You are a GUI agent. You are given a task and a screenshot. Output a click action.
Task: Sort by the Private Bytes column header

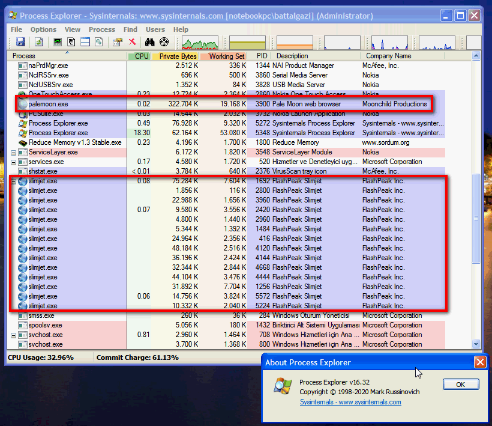tap(175, 56)
